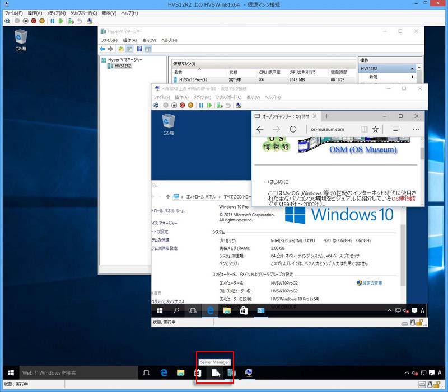Click コントロール パネル in the breadcrumb path

tap(201, 197)
